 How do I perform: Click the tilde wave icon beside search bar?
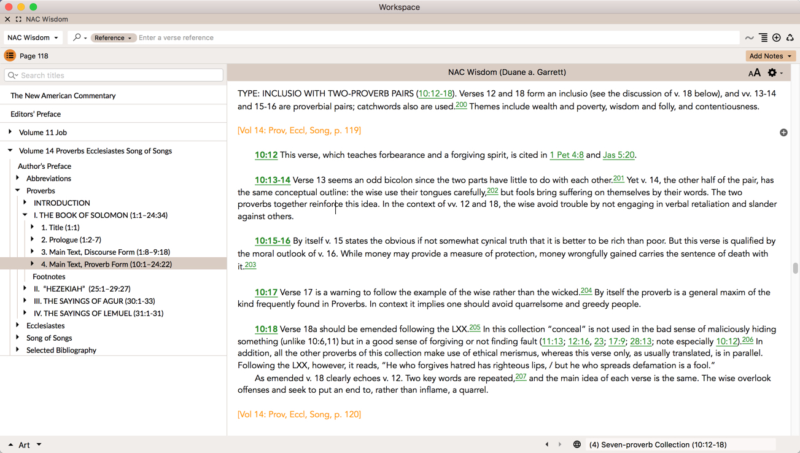click(750, 38)
